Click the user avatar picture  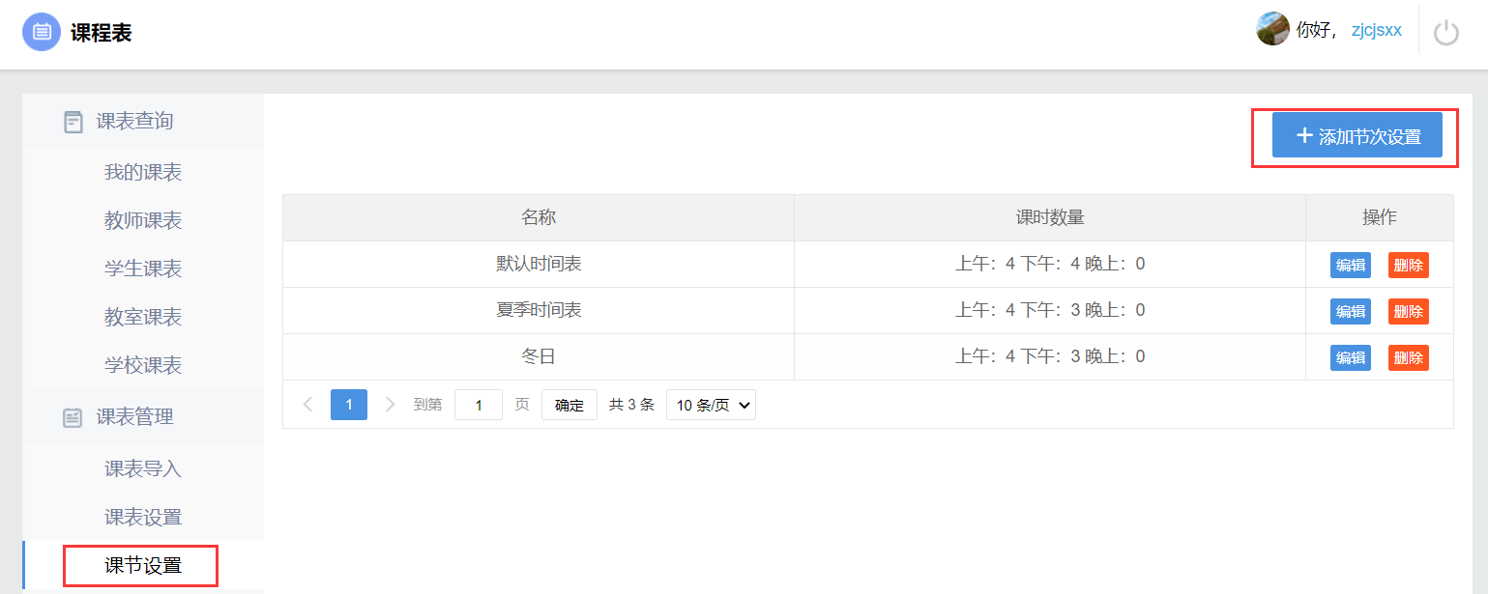click(x=1272, y=29)
